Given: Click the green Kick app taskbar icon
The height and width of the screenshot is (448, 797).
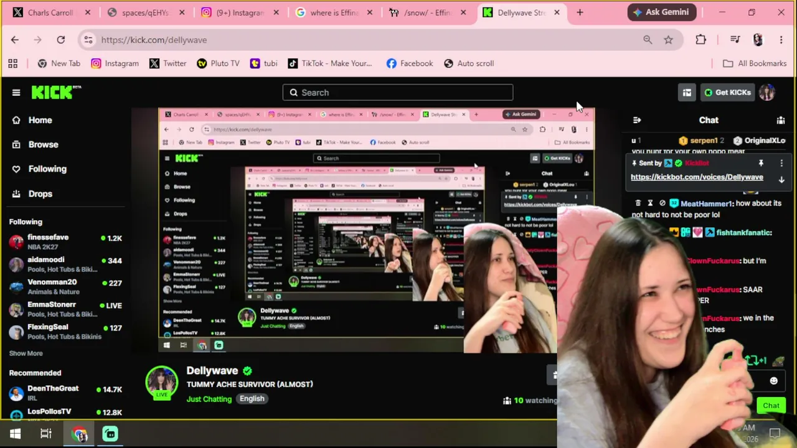Looking at the screenshot, I should pyautogui.click(x=110, y=434).
